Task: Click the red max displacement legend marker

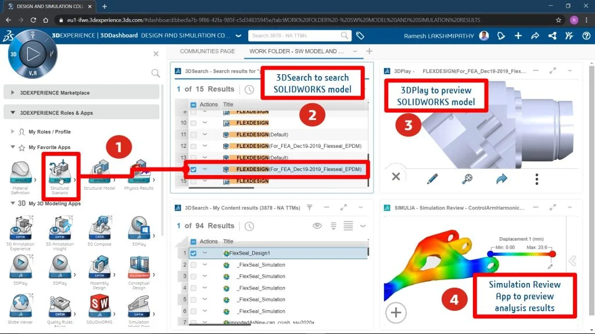Action: (552, 254)
